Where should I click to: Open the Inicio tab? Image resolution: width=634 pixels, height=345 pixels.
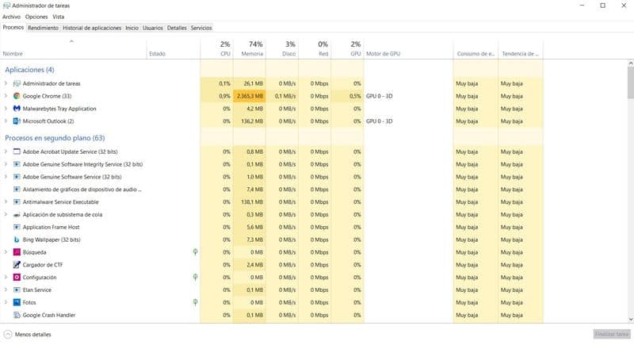132,28
